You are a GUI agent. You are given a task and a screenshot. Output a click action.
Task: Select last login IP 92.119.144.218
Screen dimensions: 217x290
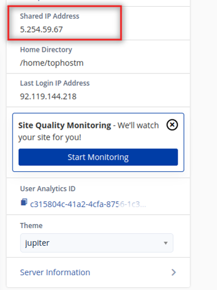(x=48, y=97)
